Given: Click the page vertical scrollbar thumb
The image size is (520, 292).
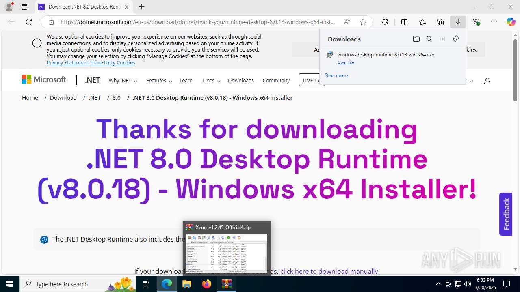Looking at the screenshot, I should (x=515, y=70).
